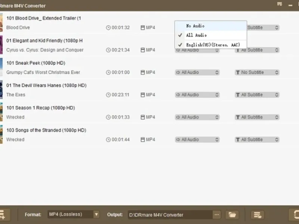
Task: Click MP4 format icon for Cyrus vs. Cyrus
Action: (143, 50)
